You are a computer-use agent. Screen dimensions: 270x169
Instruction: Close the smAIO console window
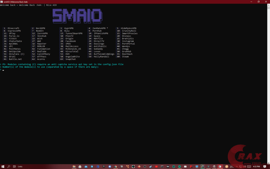tap(266, 2)
